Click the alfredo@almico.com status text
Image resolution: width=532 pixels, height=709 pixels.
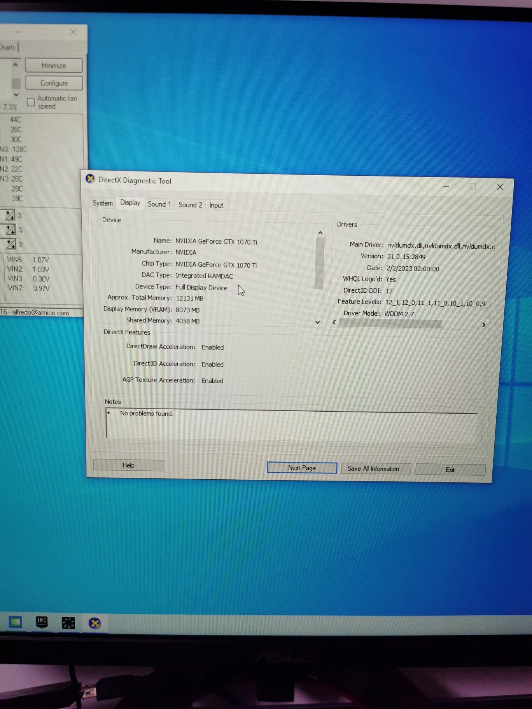[x=40, y=313]
